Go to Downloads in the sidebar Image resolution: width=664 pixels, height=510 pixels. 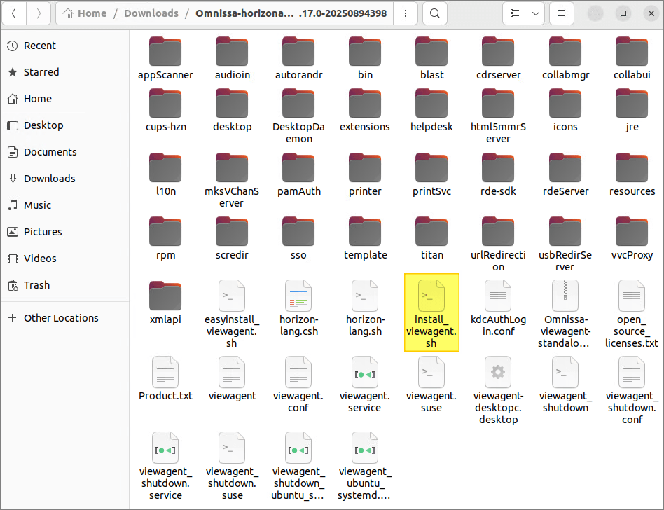click(49, 179)
